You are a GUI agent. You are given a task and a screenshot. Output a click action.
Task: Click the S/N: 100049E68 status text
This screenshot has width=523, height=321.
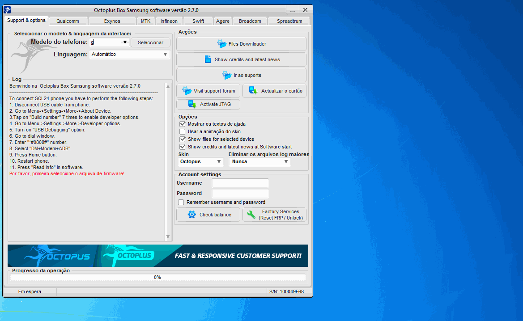(x=286, y=291)
